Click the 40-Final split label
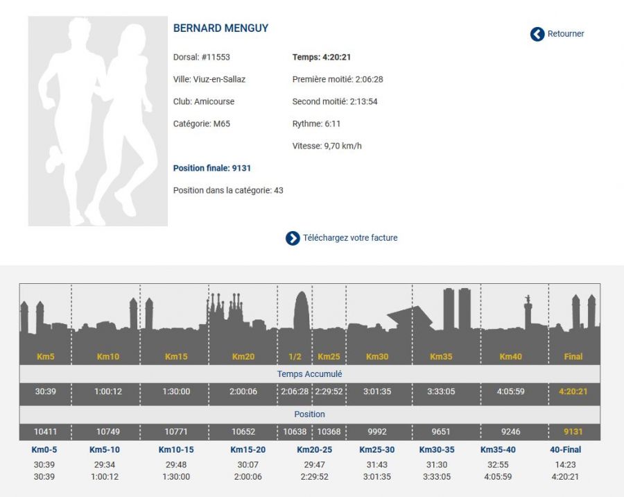 point(565,450)
